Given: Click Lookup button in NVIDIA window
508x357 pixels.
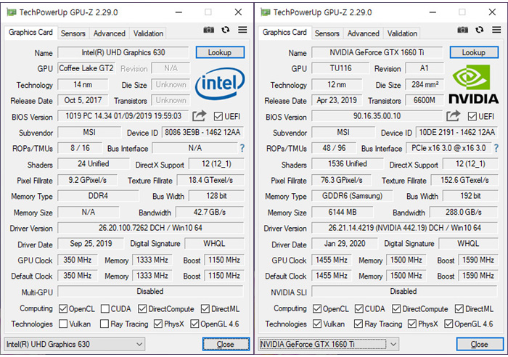Looking at the screenshot, I should pos(474,52).
